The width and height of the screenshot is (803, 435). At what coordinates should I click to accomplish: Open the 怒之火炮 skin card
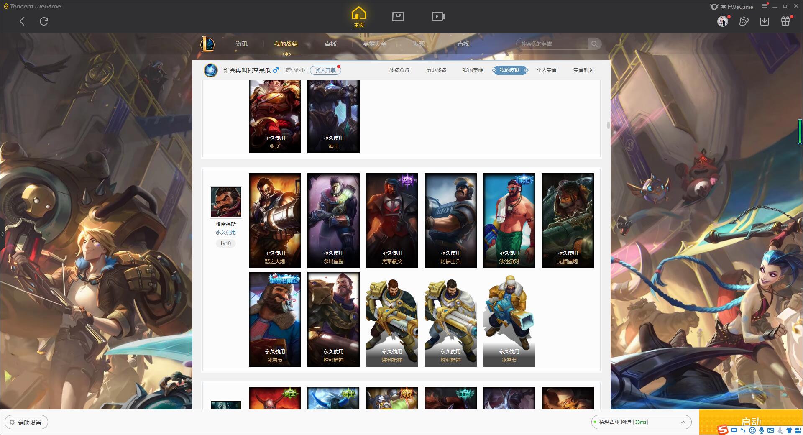click(275, 220)
